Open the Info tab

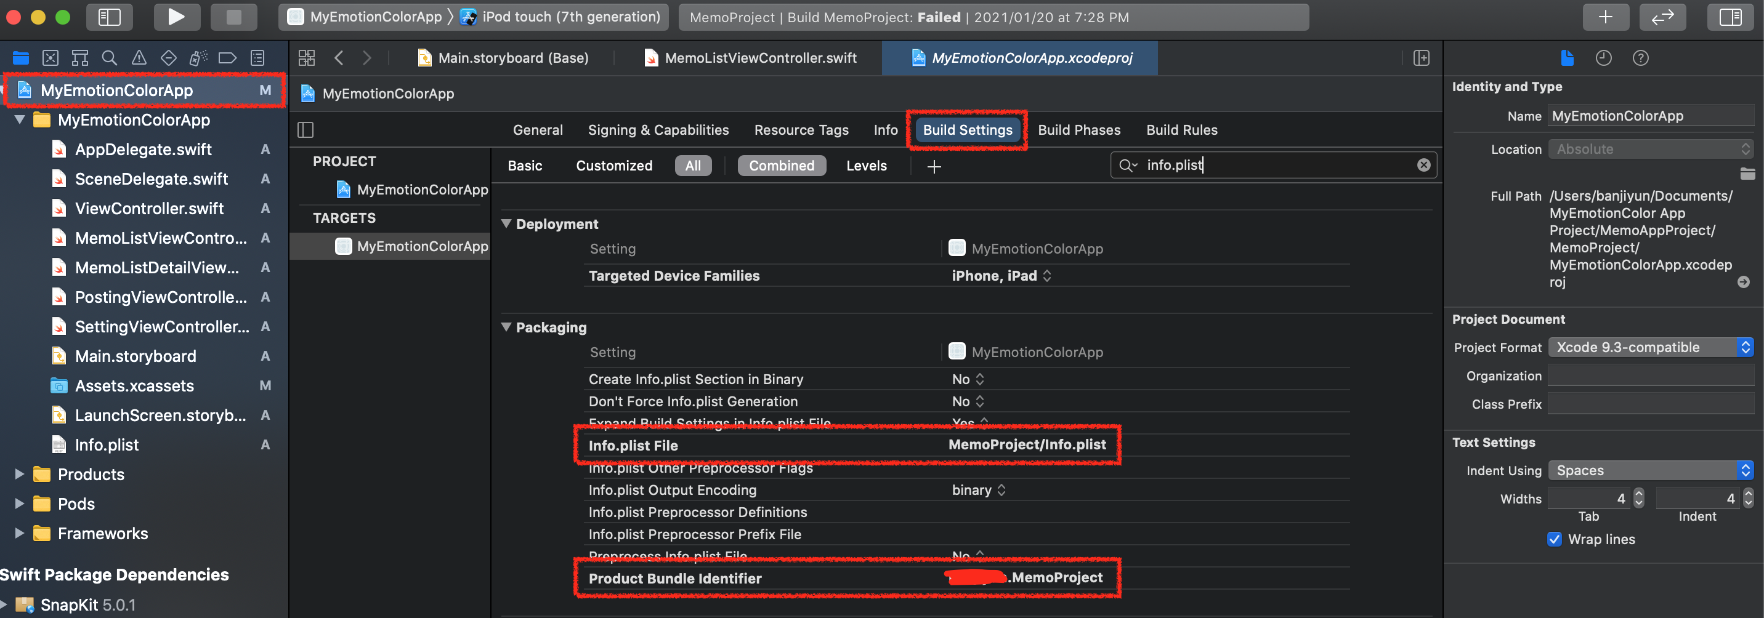coord(886,130)
